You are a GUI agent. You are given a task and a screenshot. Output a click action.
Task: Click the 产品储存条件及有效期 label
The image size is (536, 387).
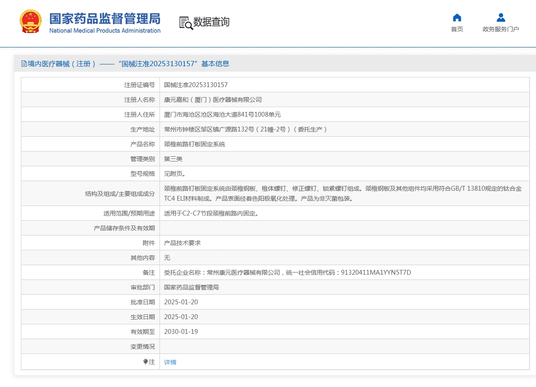tap(124, 228)
